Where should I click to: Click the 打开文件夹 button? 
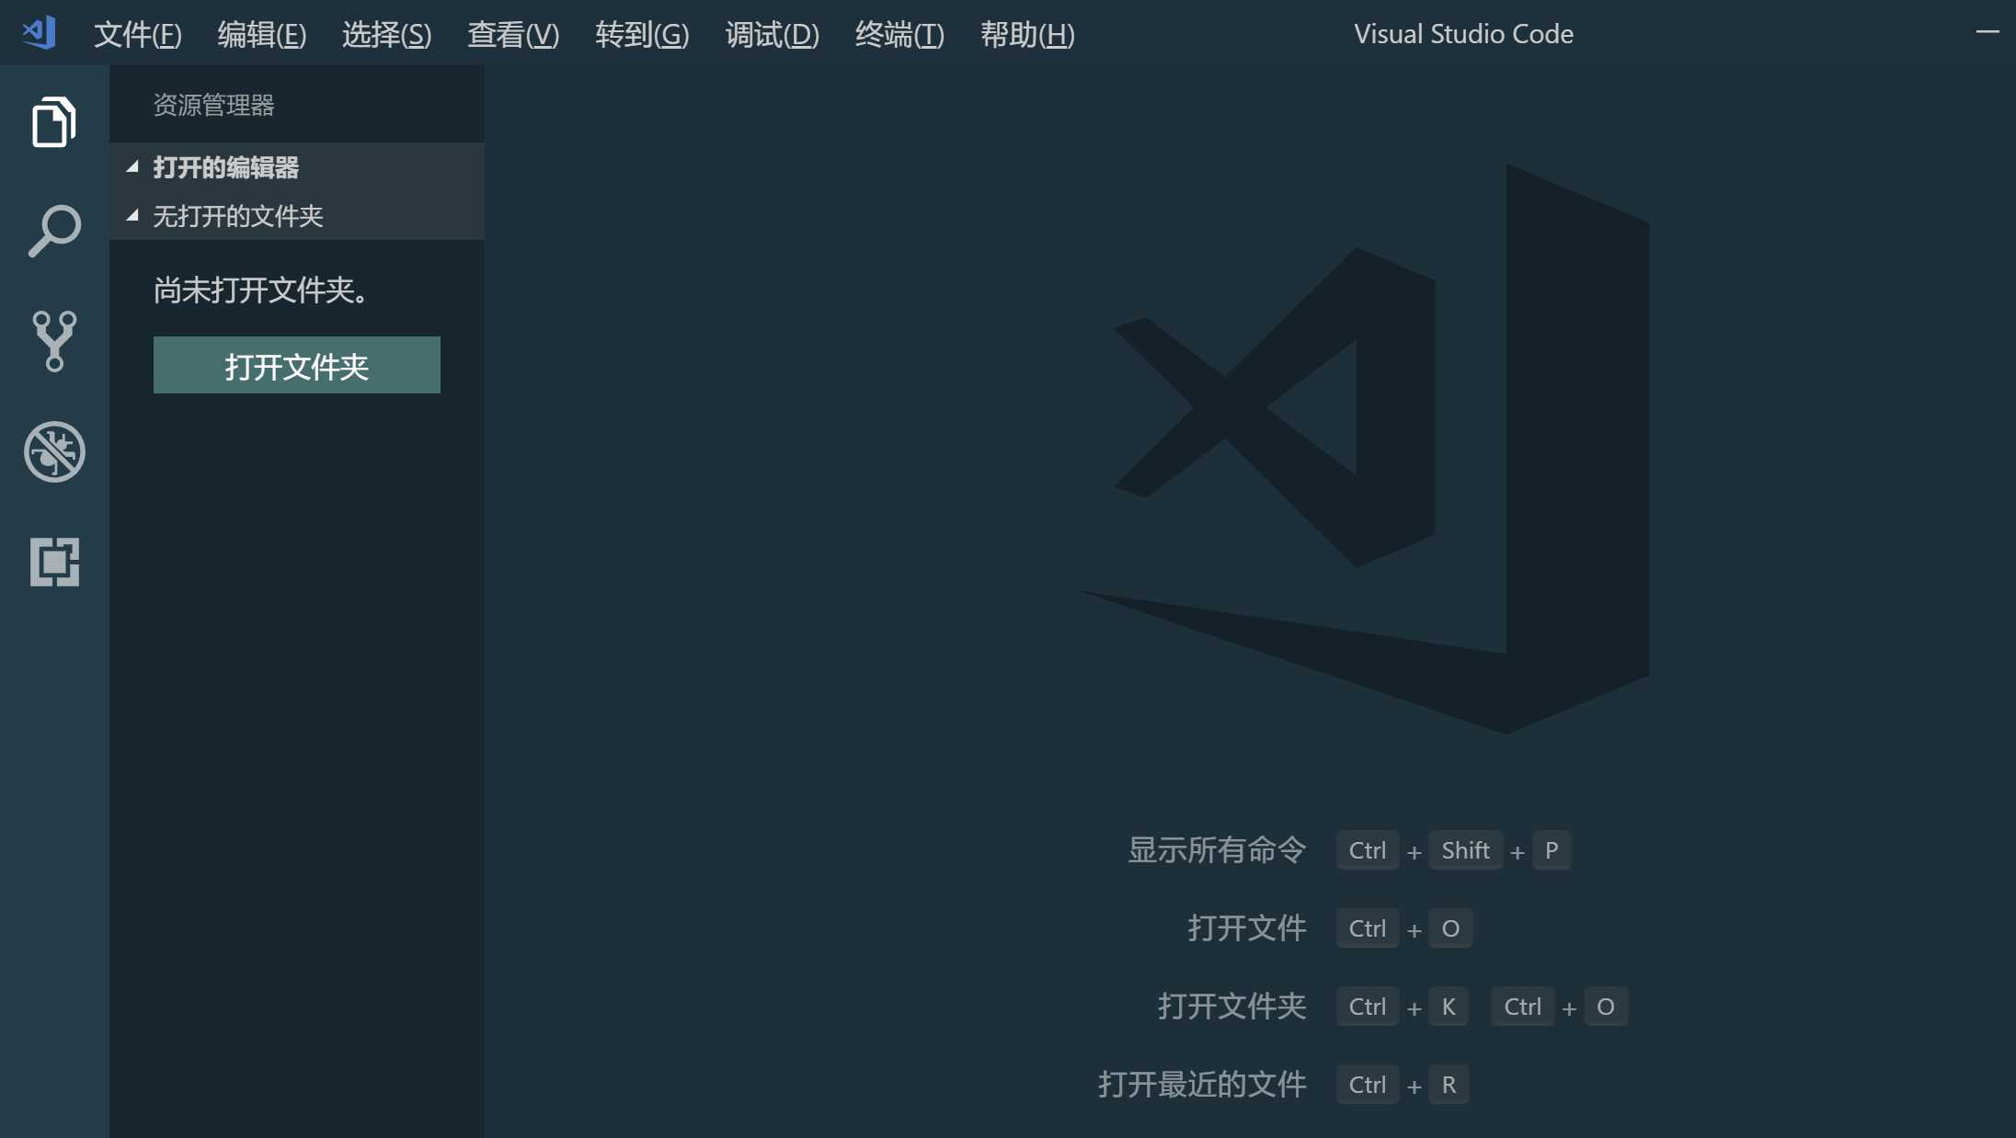tap(297, 365)
